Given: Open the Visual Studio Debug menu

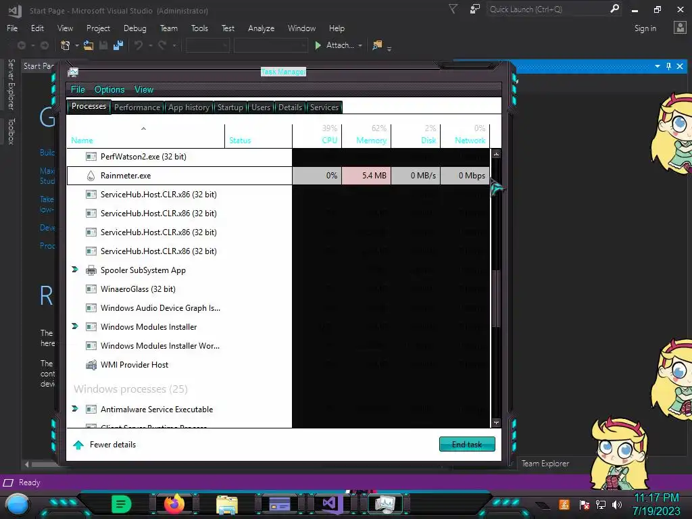Looking at the screenshot, I should pyautogui.click(x=134, y=28).
